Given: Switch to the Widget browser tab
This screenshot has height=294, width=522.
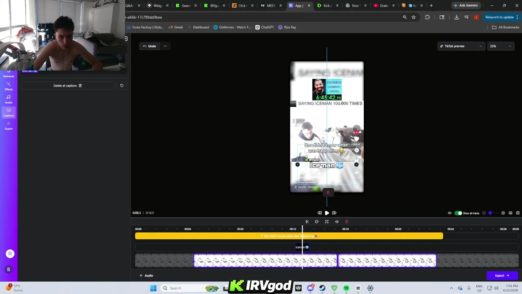Looking at the screenshot, I should click(157, 6).
